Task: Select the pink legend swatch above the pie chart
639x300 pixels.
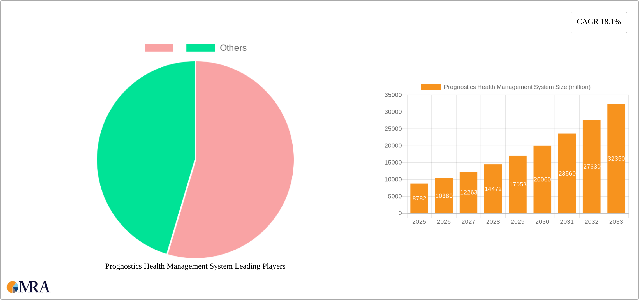Action: pos(159,48)
